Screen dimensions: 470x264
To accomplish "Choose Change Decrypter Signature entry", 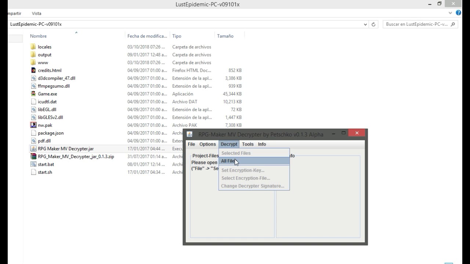I will pos(254,186).
